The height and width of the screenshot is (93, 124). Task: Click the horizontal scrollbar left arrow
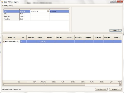(4, 85)
